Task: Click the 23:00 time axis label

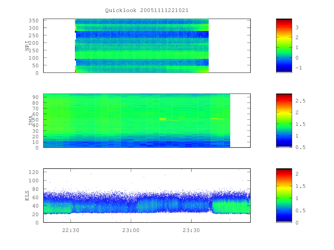Action: 131,230
